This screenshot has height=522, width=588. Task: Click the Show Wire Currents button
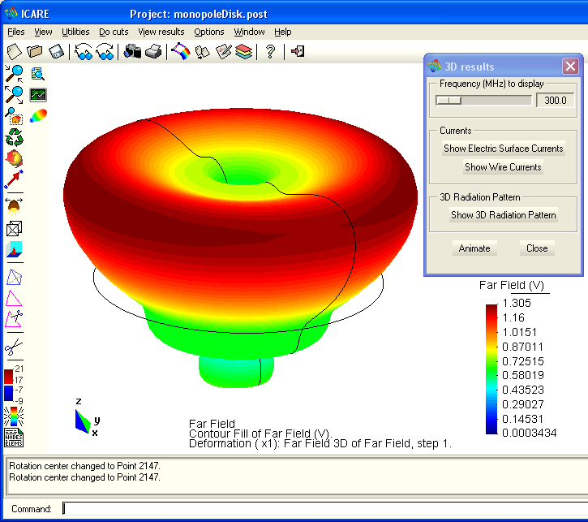(x=504, y=167)
